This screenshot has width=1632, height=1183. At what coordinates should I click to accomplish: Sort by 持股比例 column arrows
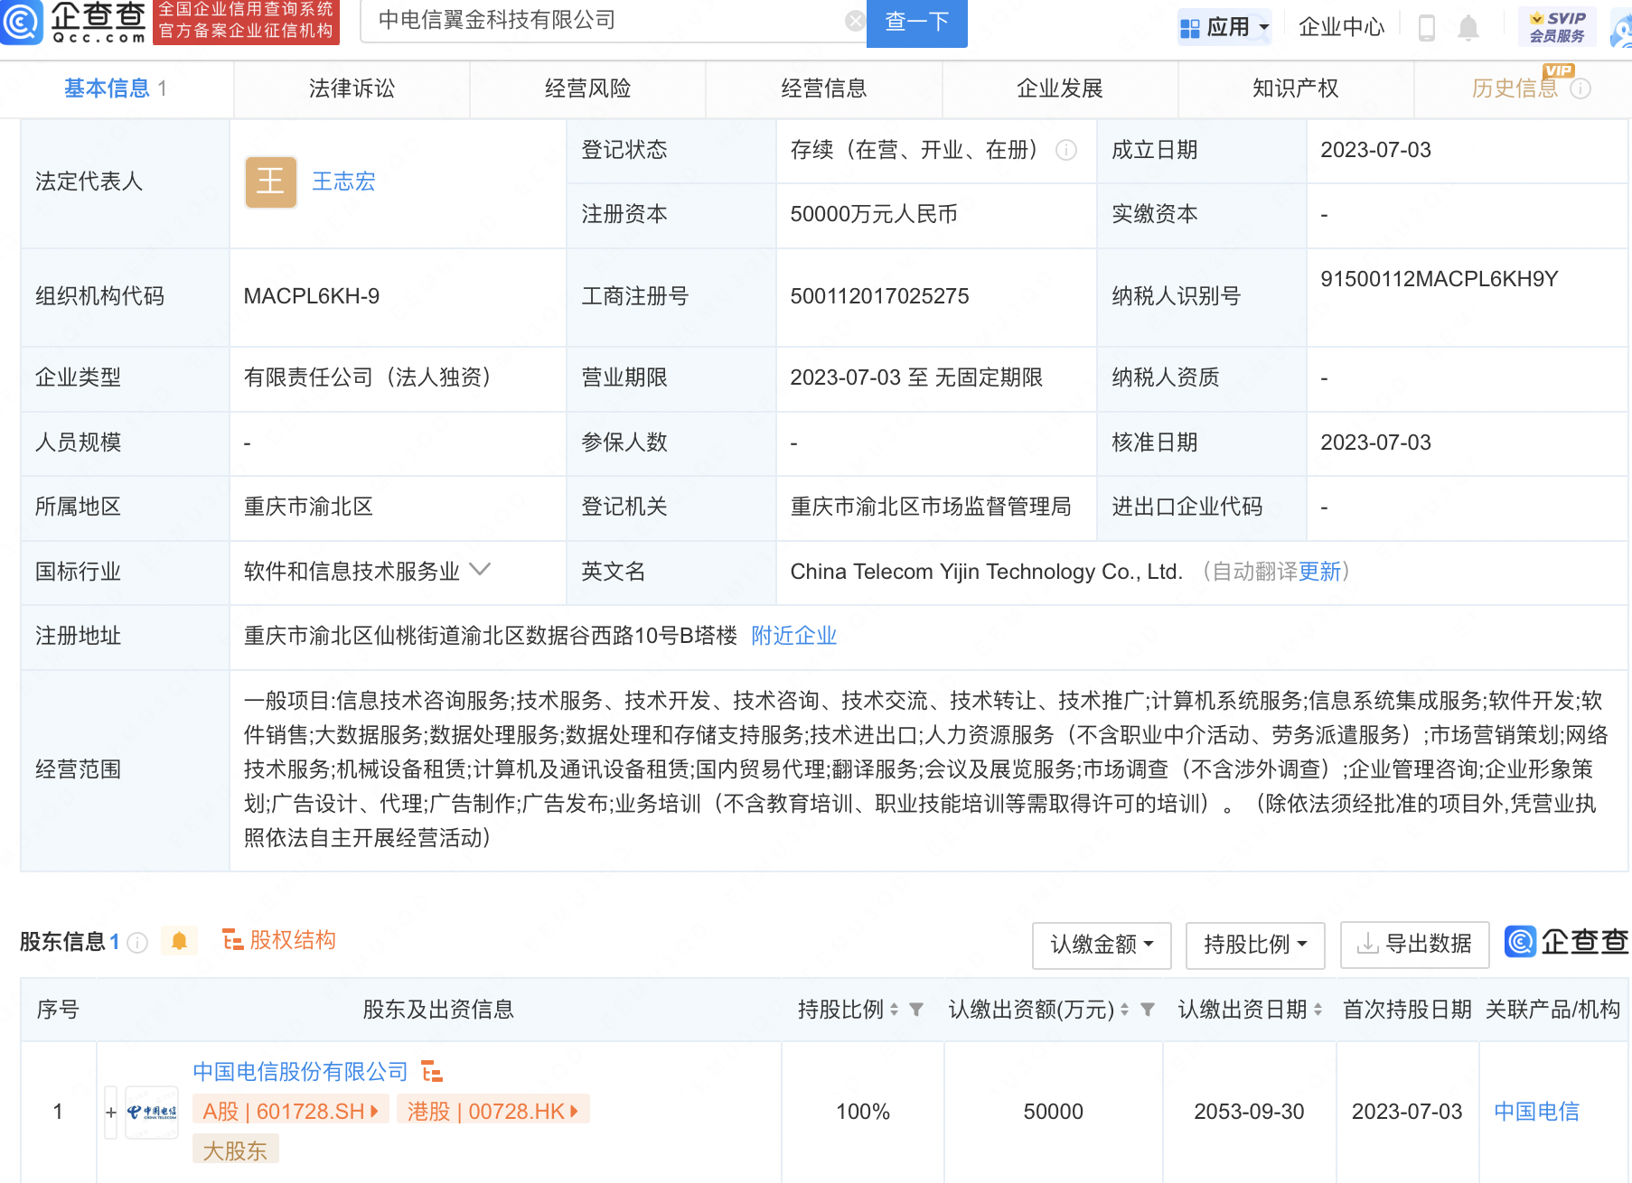(894, 1010)
